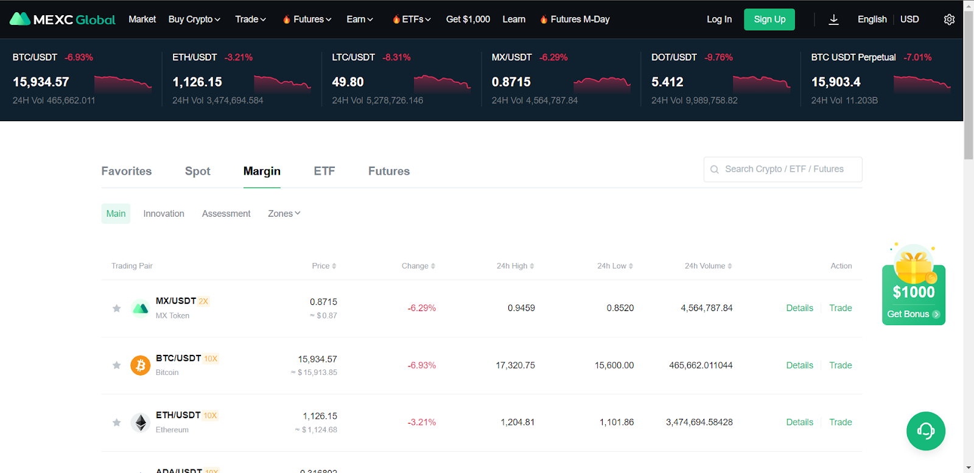Click Trade for MX/USDT
Screen dimensions: 974x473
[841, 308]
